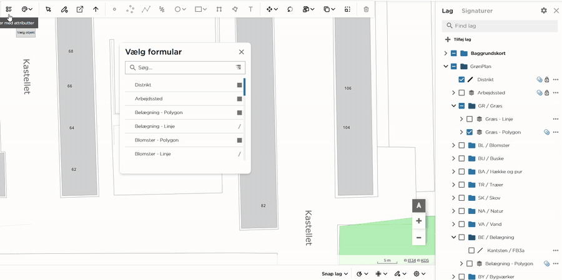This screenshot has height=280, width=562.
Task: Open the merge shapes tool dropdown
Action: coord(308,9)
